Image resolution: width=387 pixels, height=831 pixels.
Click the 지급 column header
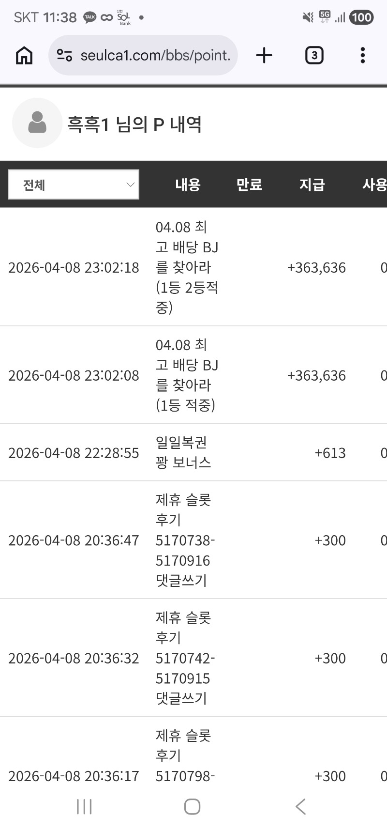tap(312, 185)
